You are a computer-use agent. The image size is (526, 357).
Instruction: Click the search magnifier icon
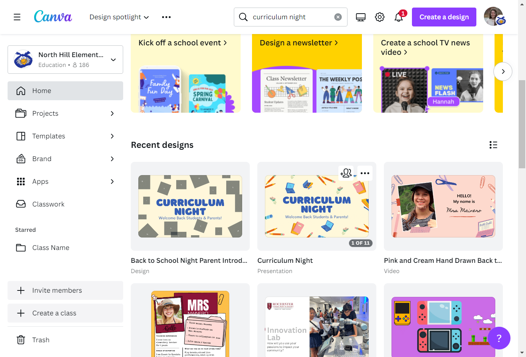click(243, 17)
